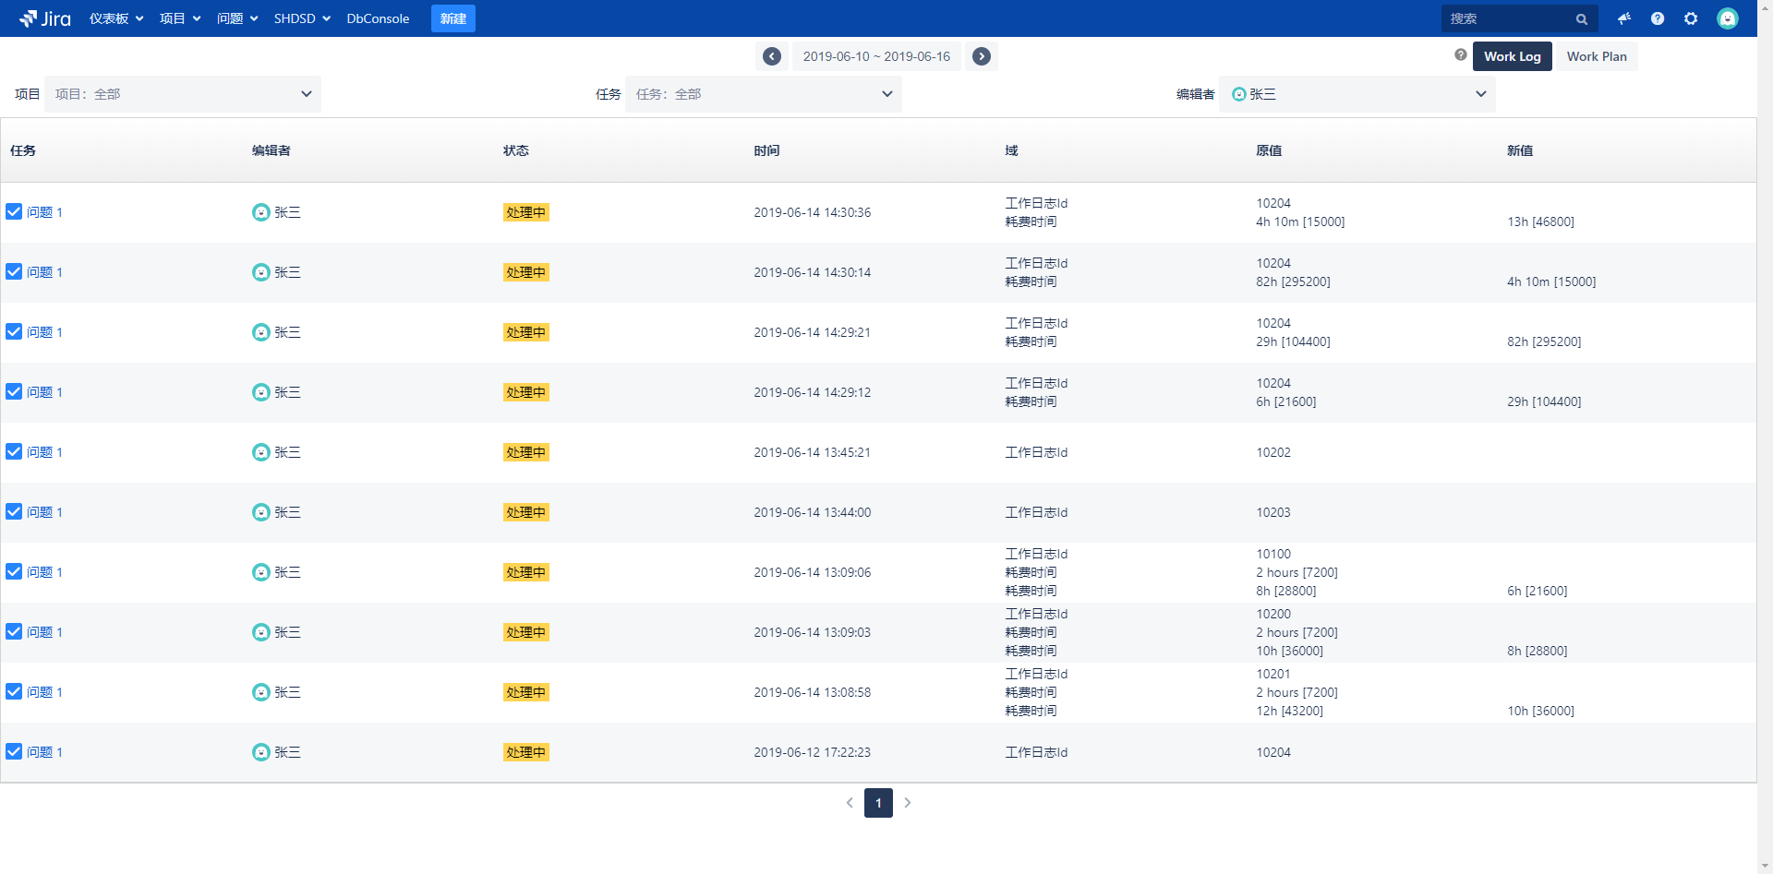Open the feedback megaphone icon
Screen dimensions: 1773x874
pyautogui.click(x=1624, y=18)
